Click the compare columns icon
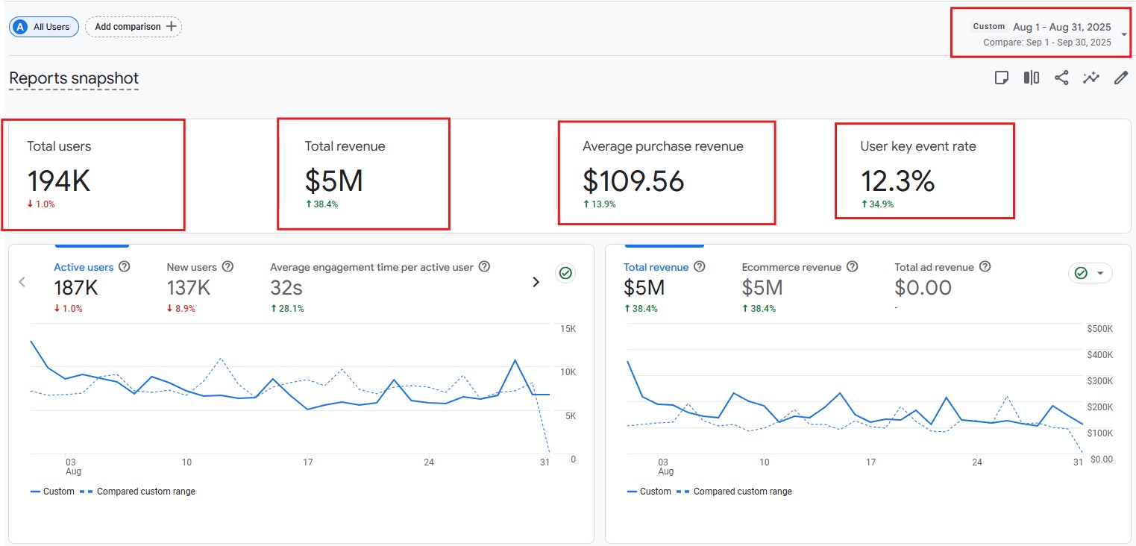This screenshot has height=546, width=1136. coord(1032,78)
